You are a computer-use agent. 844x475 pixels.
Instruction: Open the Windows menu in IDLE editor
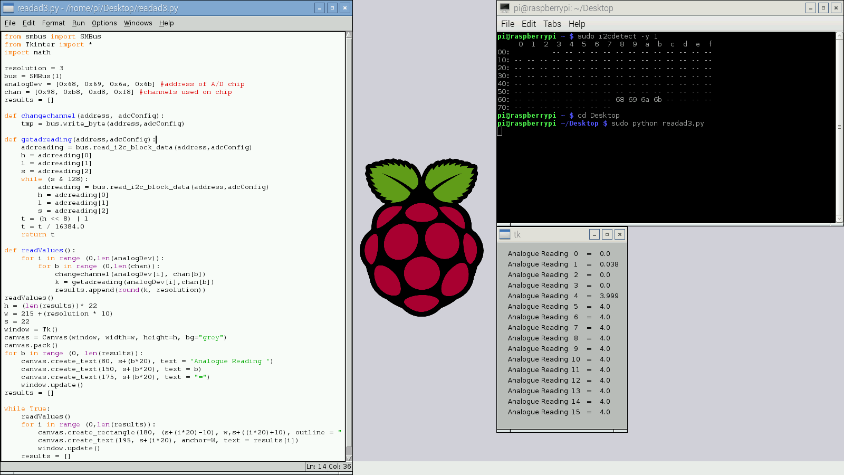(x=138, y=23)
